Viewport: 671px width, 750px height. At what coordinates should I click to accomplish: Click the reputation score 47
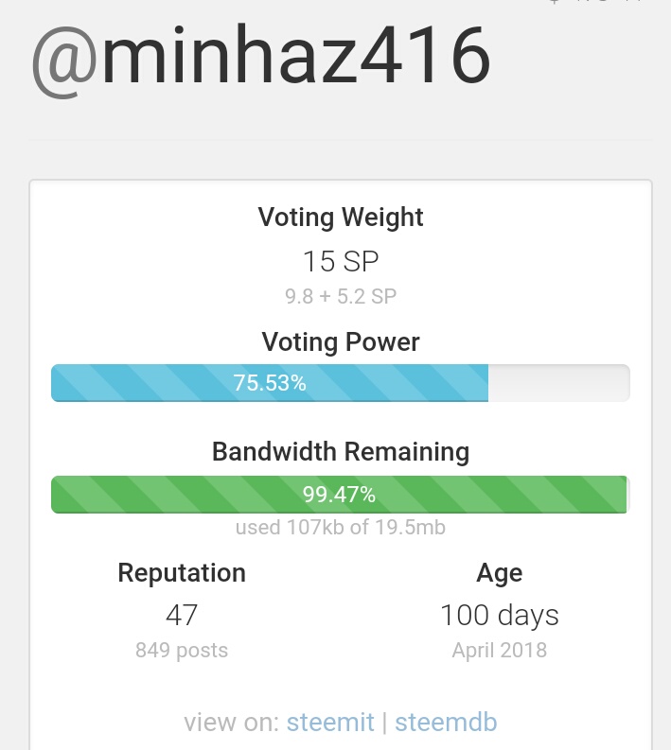click(182, 615)
